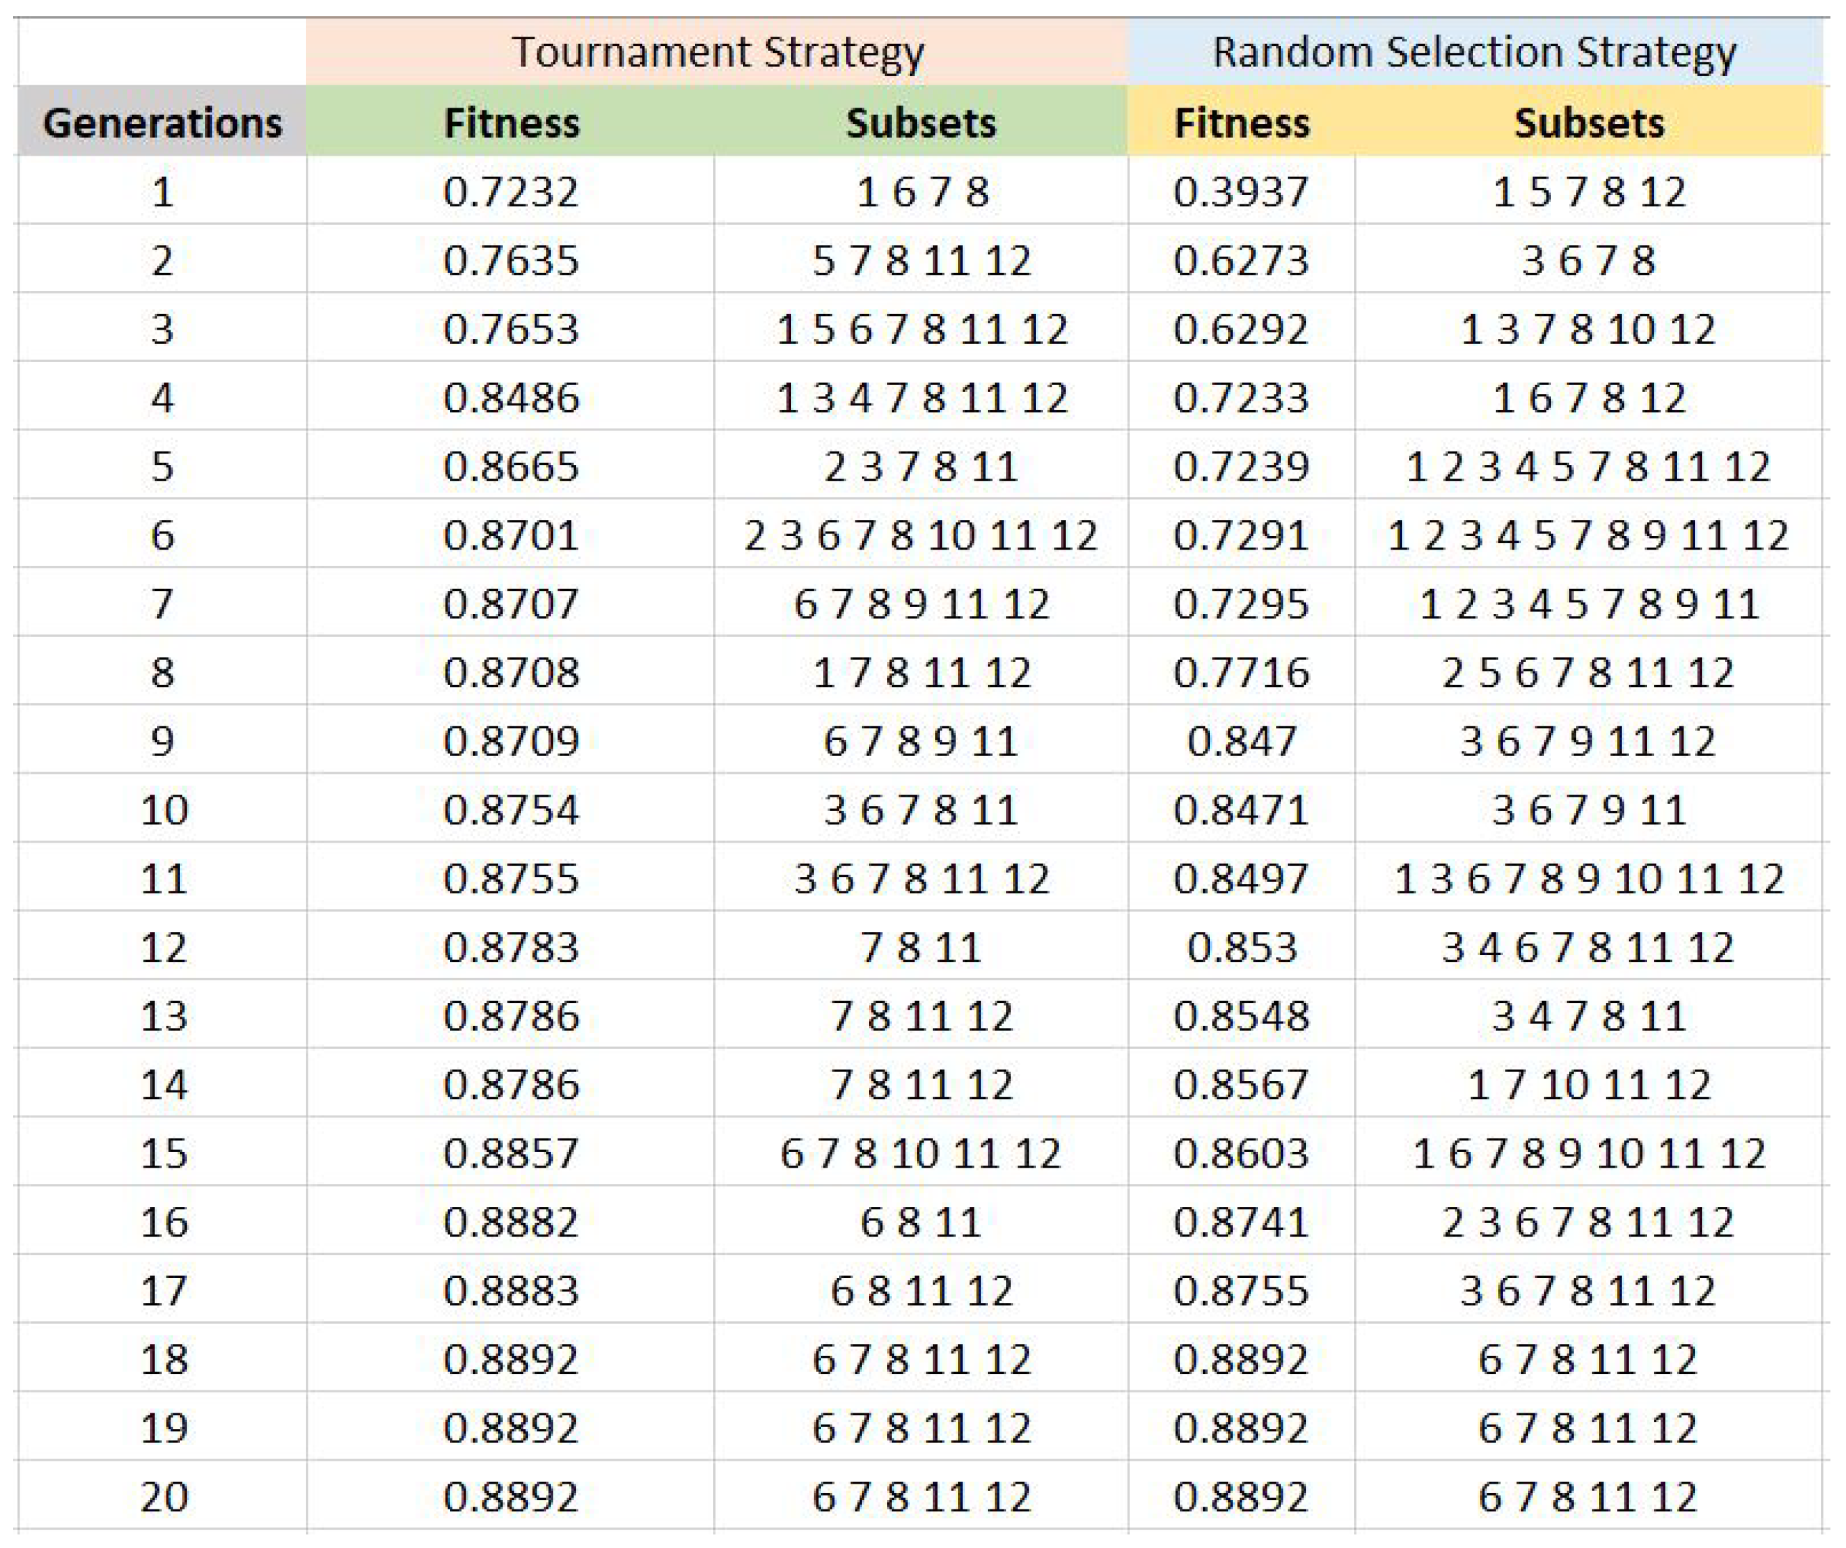The width and height of the screenshot is (1846, 1548).
Task: Click subset '1 2 3 4 5 7 8 9 11 12'
Action: coord(1588,535)
